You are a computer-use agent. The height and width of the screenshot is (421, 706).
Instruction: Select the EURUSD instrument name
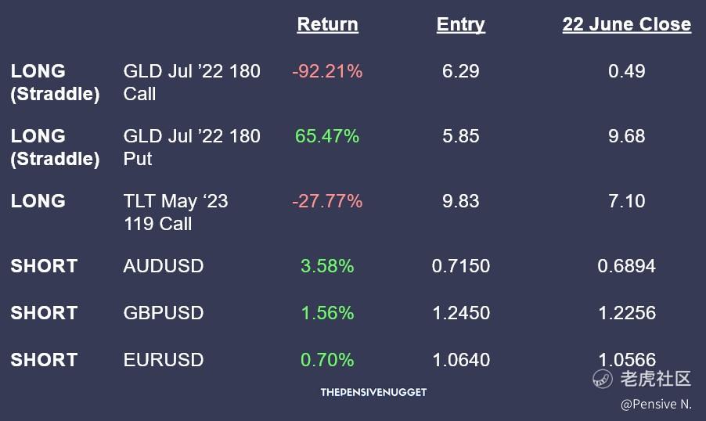164,360
